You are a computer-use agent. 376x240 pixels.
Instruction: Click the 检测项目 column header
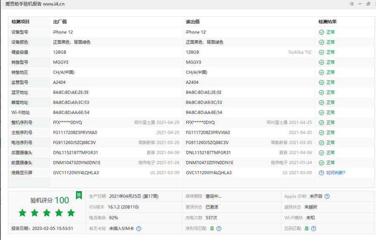tap(20, 22)
